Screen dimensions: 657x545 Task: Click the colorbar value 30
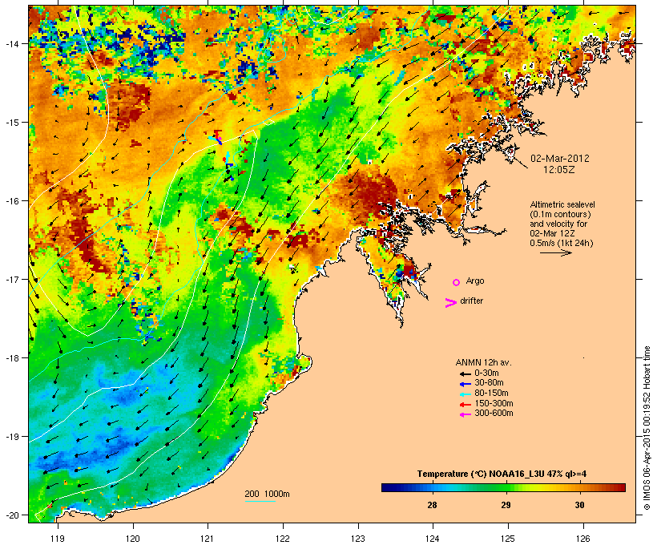click(579, 505)
